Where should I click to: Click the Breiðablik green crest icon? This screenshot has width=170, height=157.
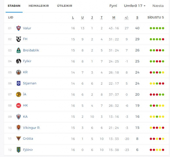click(x=18, y=50)
